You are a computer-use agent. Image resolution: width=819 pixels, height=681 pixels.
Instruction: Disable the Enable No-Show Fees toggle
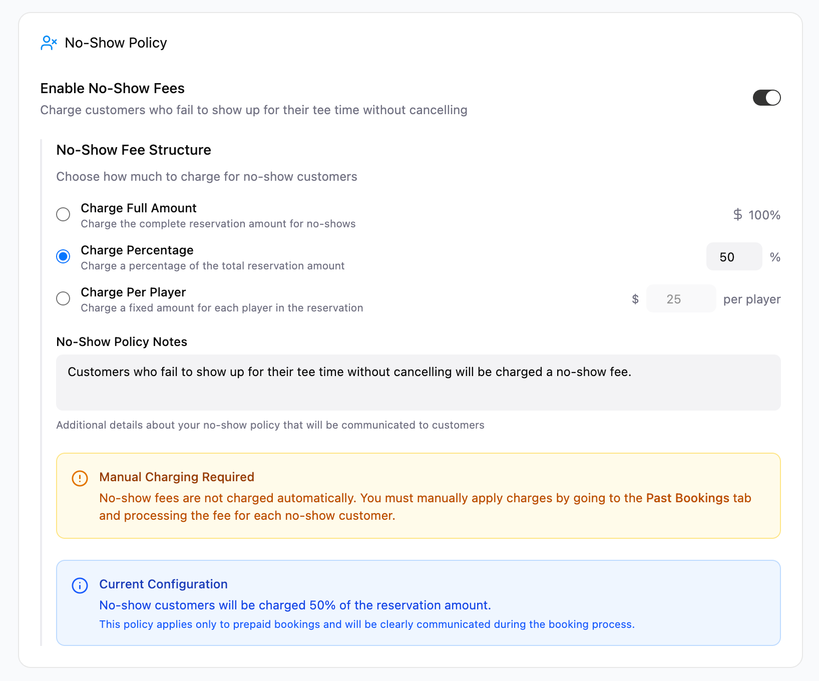pos(766,98)
